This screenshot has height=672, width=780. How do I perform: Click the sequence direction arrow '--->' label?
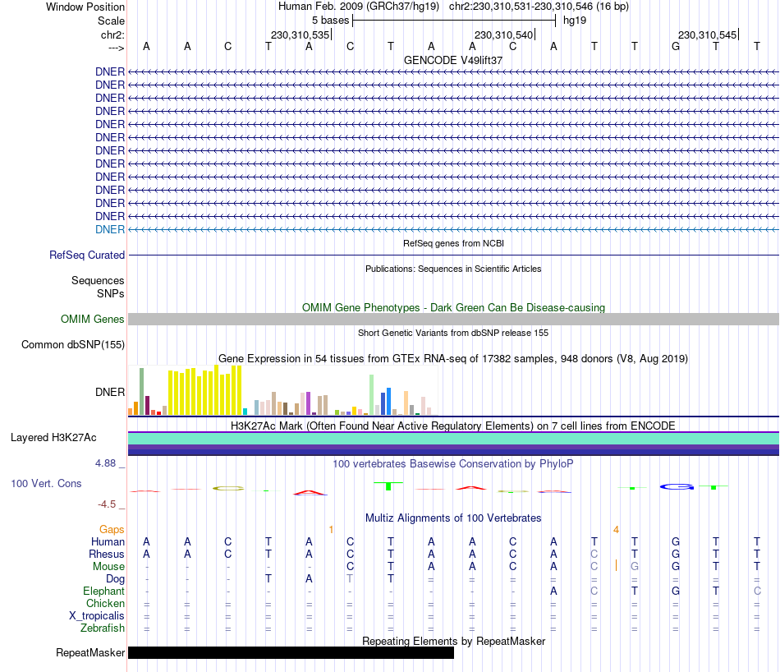coord(117,48)
